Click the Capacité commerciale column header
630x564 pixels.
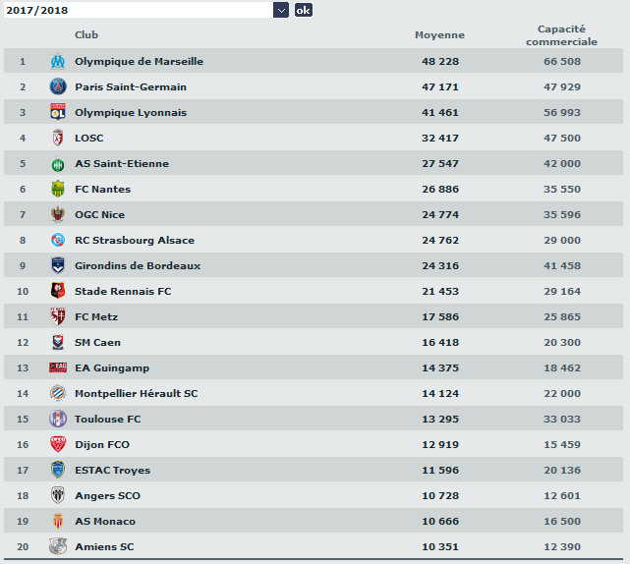(561, 35)
